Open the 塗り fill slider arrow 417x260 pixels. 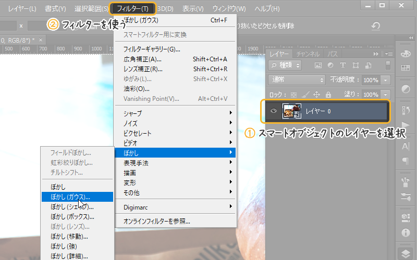click(385, 95)
